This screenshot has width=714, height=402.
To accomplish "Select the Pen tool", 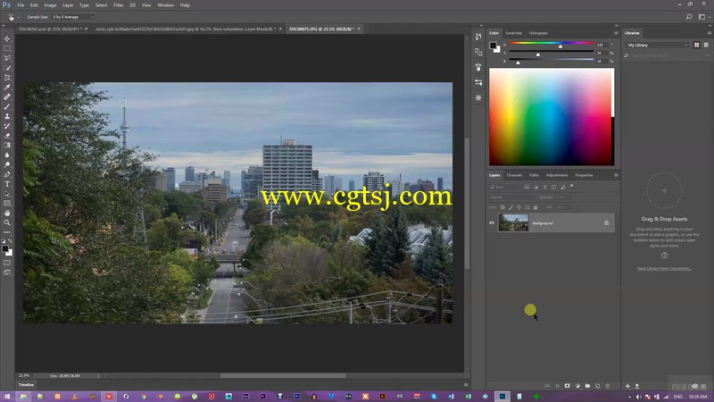I will (7, 174).
